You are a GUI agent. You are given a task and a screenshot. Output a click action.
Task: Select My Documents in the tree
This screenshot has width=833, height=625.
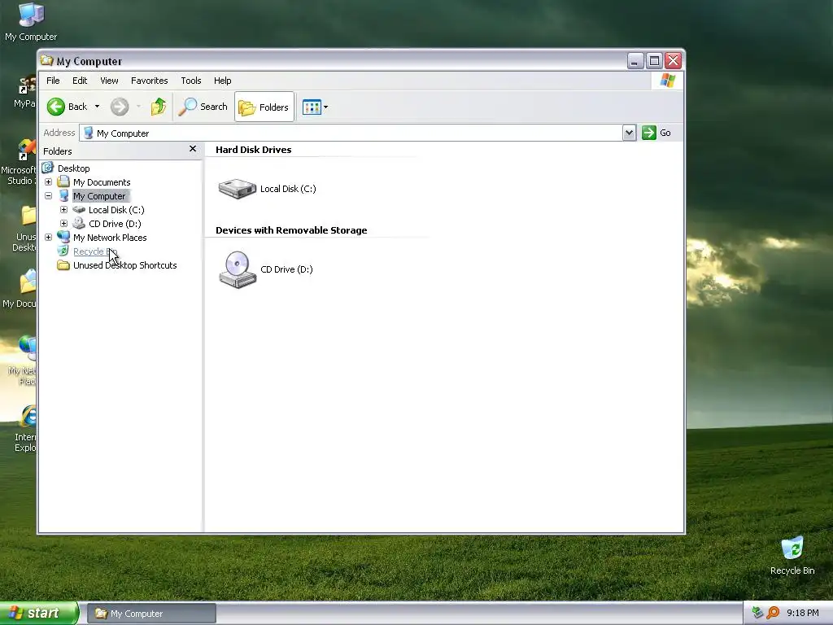[102, 182]
